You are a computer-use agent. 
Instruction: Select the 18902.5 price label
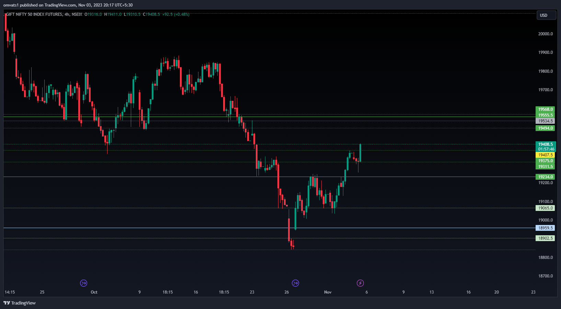(546, 238)
